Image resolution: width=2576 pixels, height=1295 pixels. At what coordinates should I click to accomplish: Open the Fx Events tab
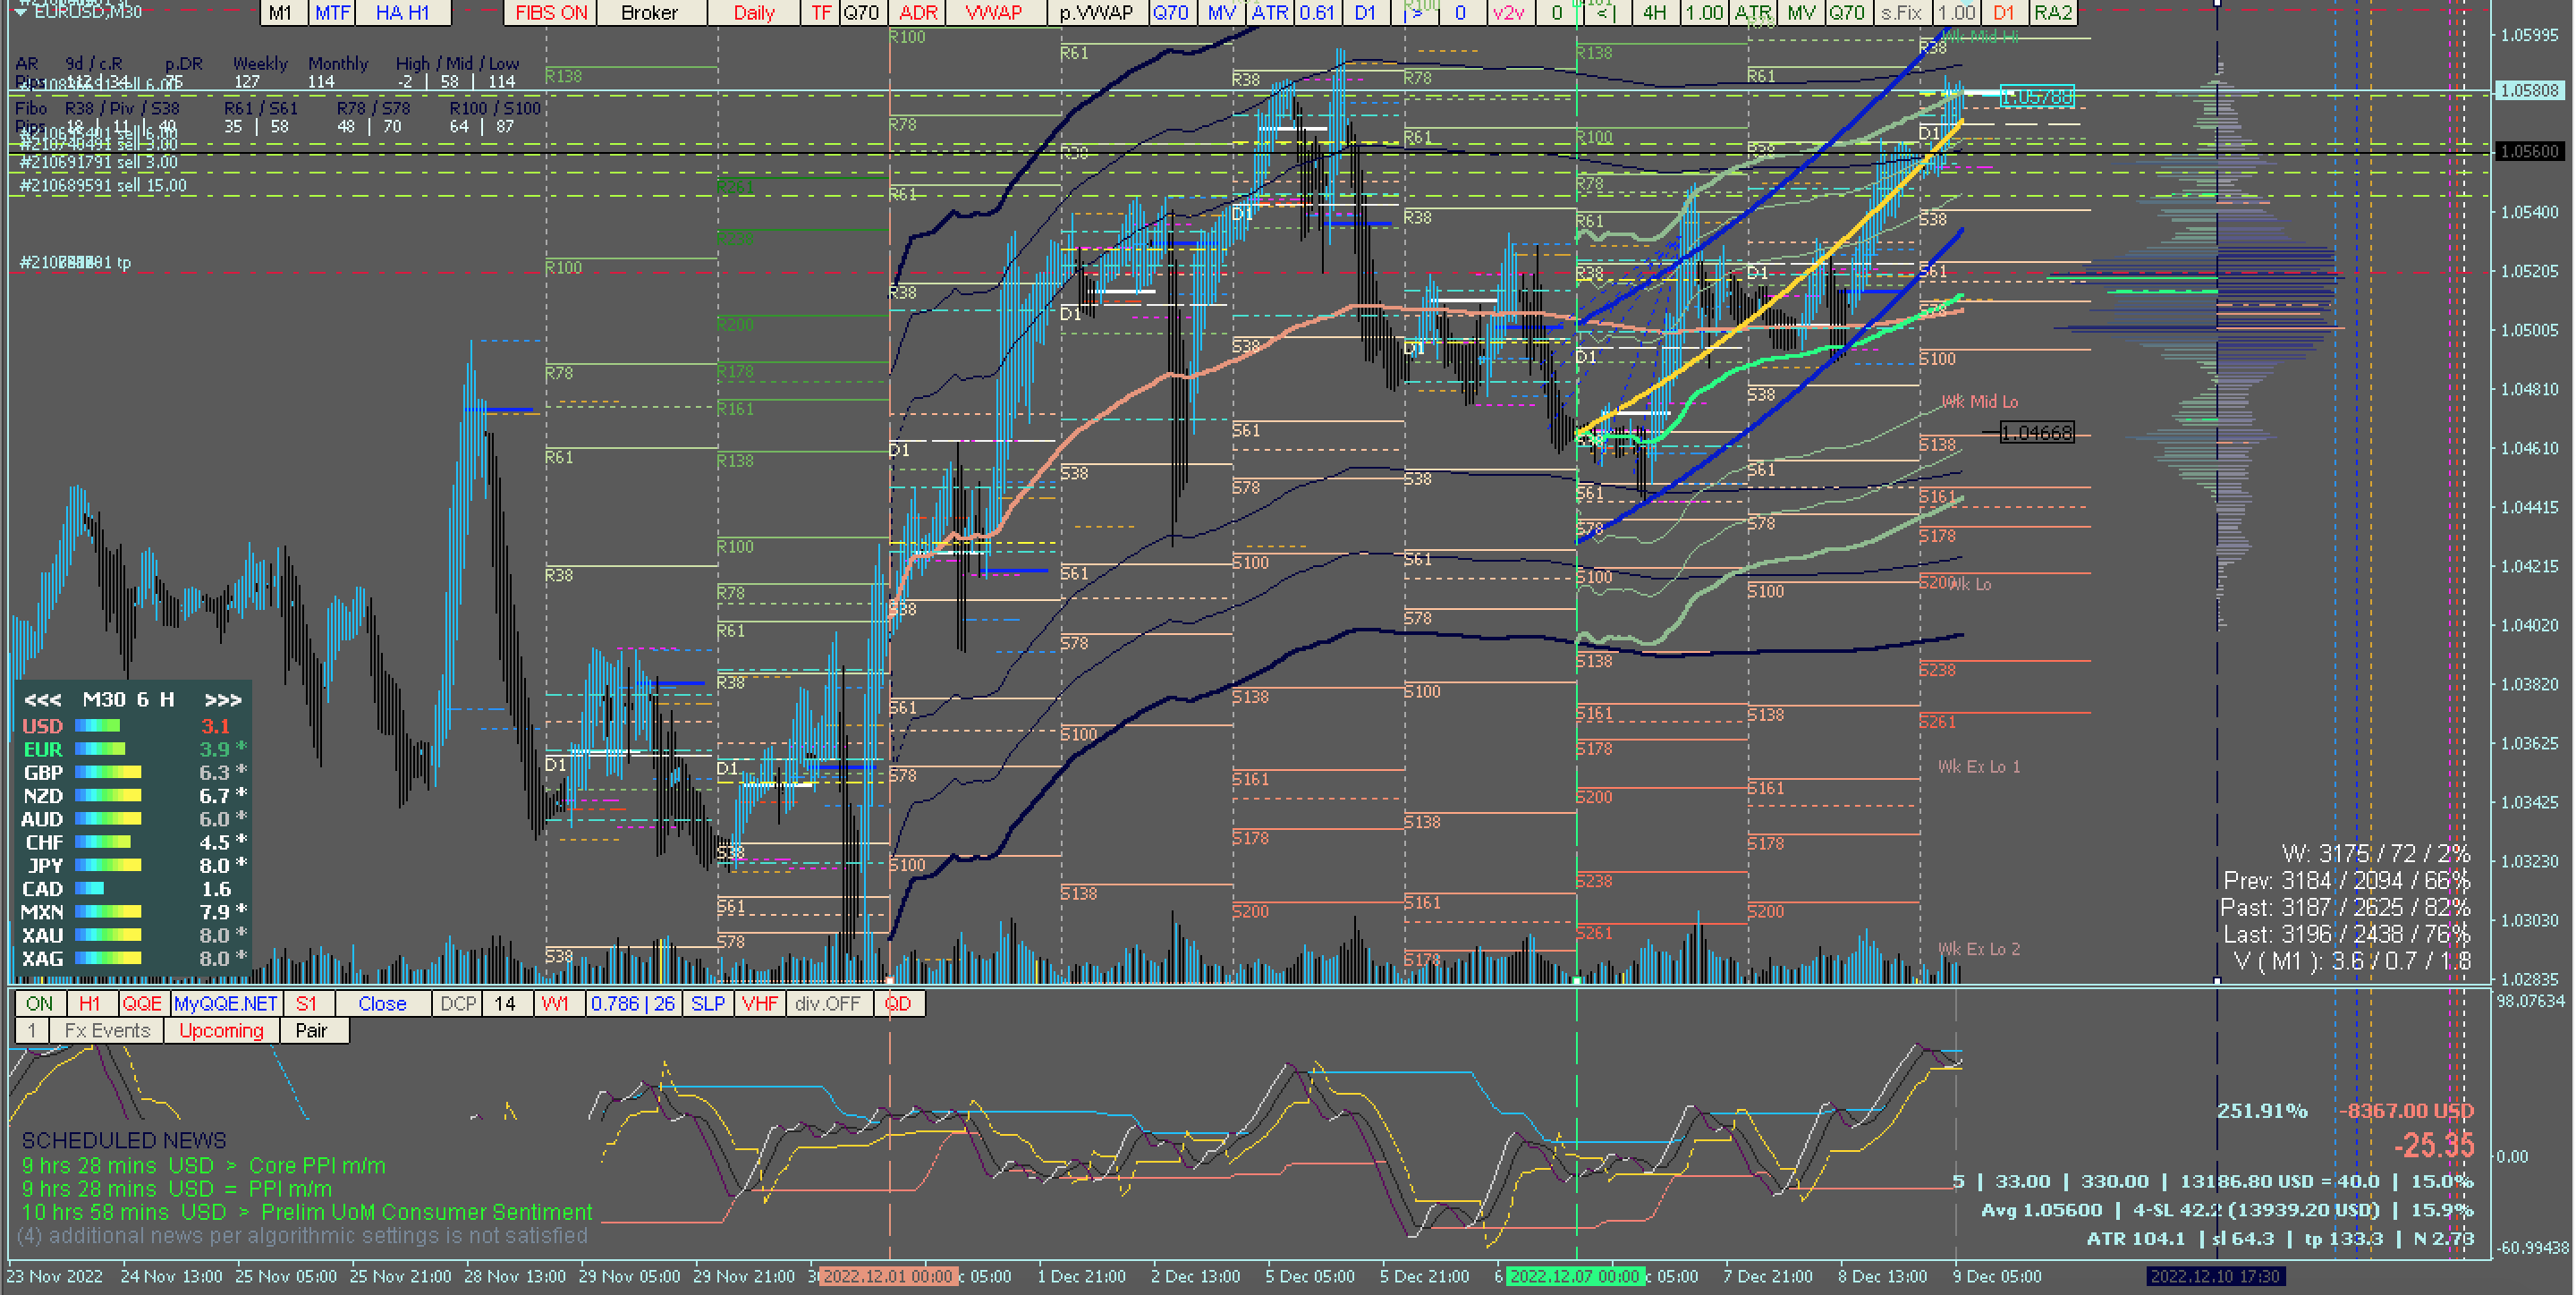pos(107,1030)
